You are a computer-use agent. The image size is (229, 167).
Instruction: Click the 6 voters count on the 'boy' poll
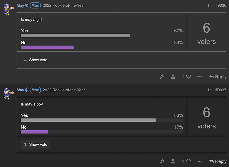coord(207,118)
